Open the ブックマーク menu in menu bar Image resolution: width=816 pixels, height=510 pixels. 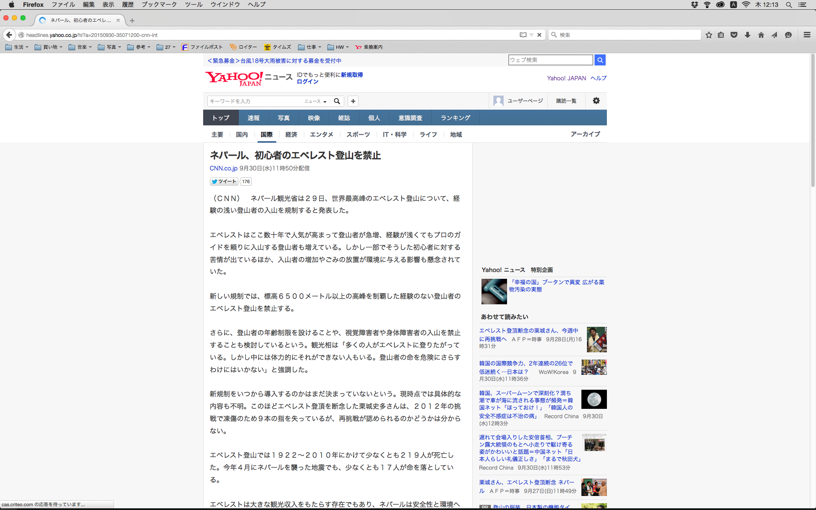coord(159,5)
